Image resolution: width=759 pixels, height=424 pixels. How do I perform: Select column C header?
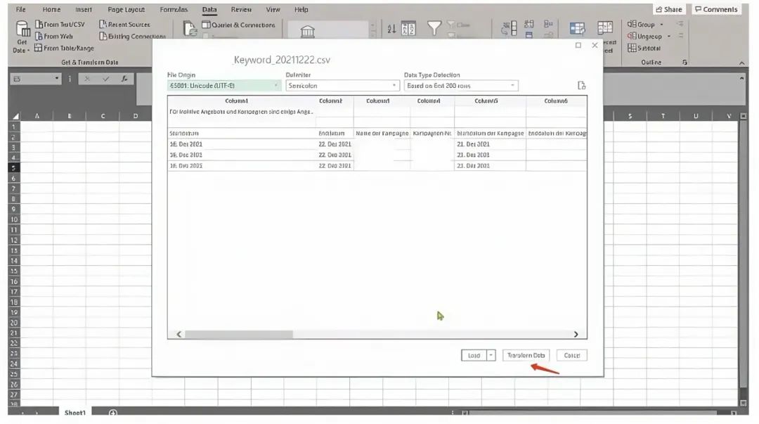(103, 116)
